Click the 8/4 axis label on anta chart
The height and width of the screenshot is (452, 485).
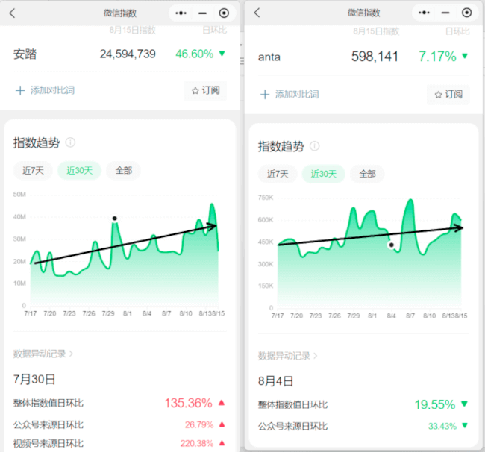[x=391, y=316]
